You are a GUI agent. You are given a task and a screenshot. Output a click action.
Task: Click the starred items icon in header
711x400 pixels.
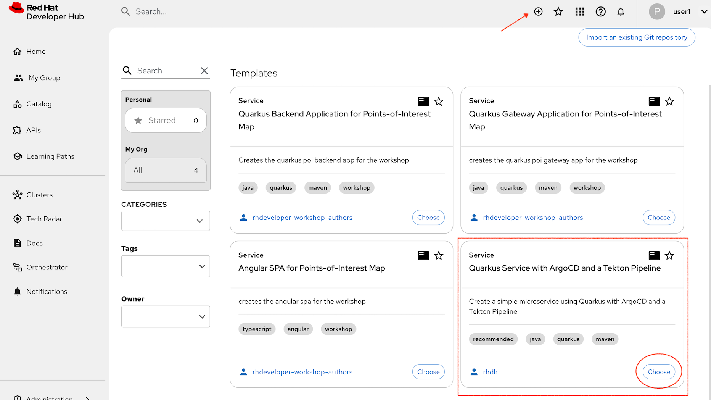[x=558, y=11]
